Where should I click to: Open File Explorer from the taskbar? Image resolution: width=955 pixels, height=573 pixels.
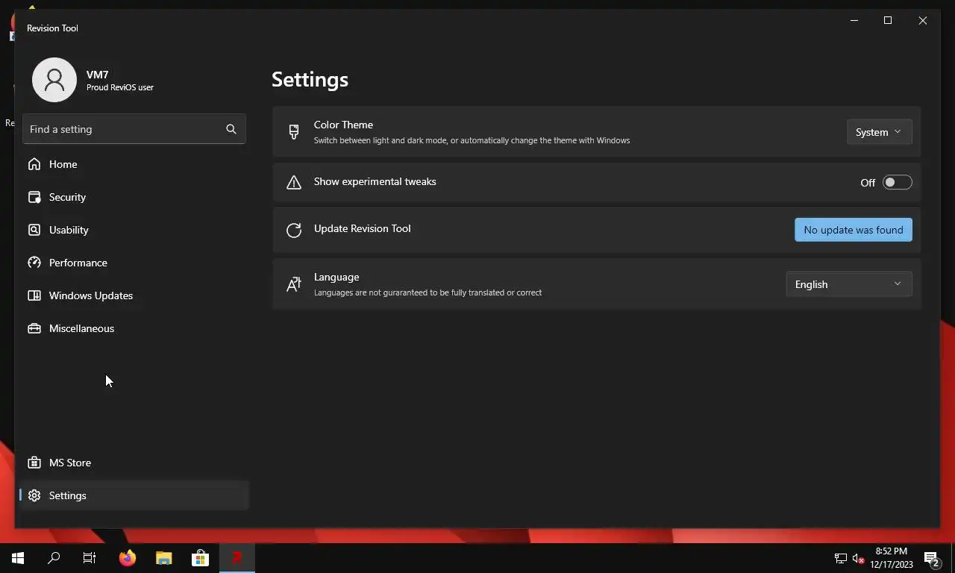tap(164, 558)
